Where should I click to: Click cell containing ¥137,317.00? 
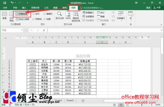point(85,87)
